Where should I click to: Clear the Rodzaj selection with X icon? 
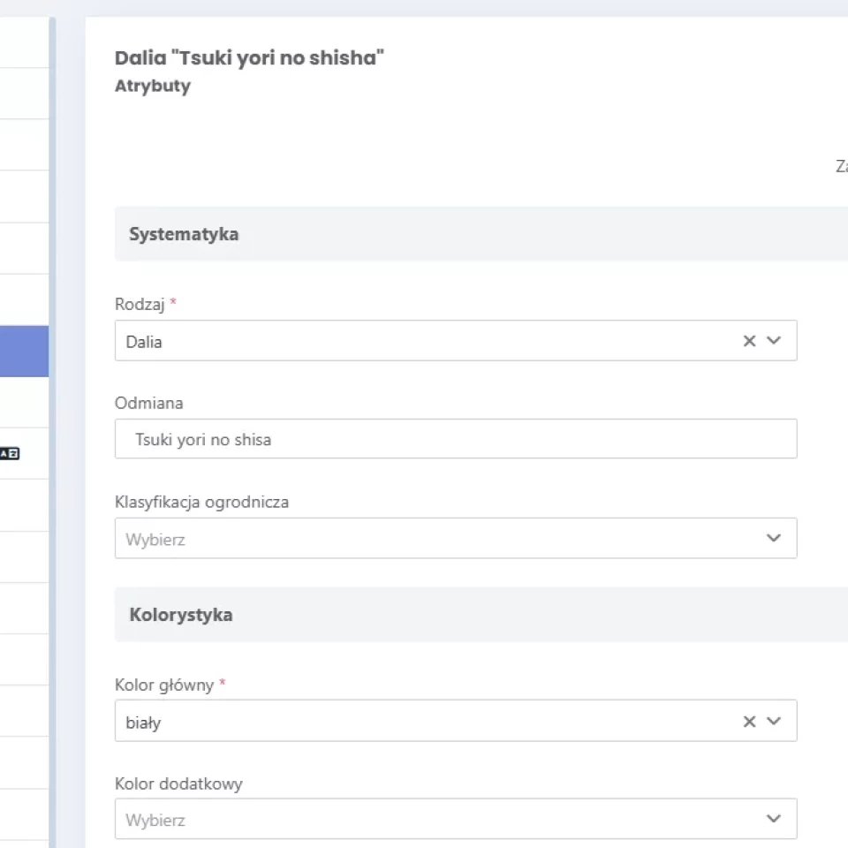coord(749,341)
